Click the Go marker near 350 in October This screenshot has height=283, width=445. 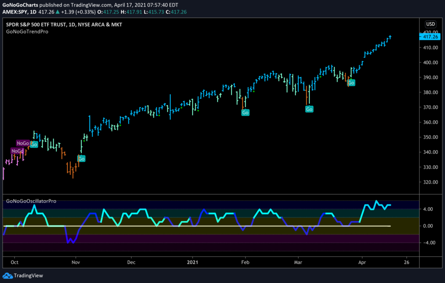[34, 145]
